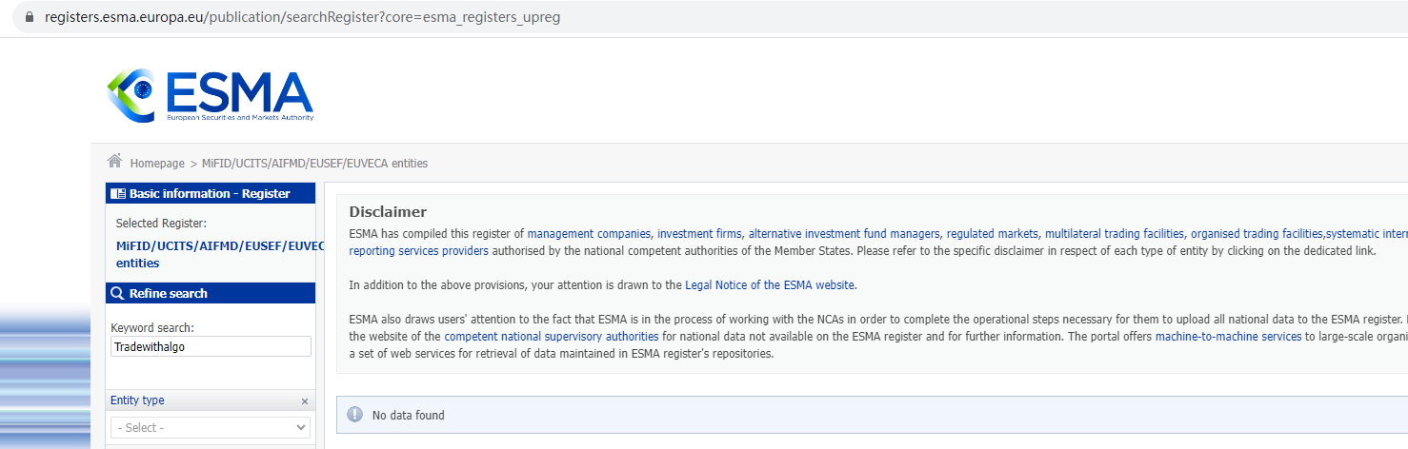The image size is (1408, 449).
Task: Click the Keyword search input field
Action: click(x=211, y=346)
